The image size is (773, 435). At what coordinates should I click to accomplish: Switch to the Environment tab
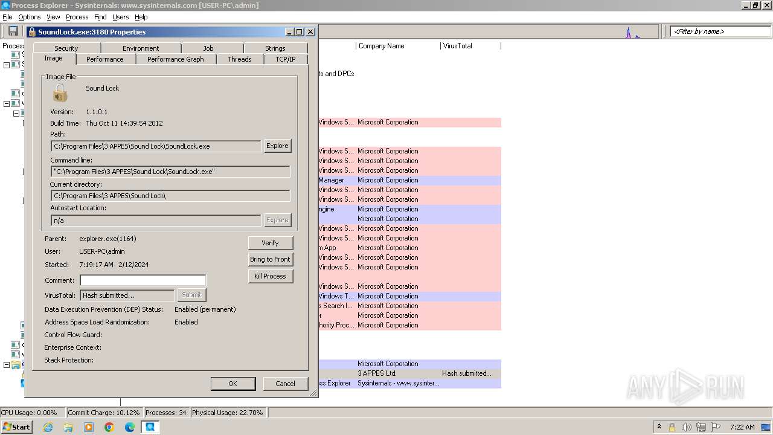click(141, 48)
